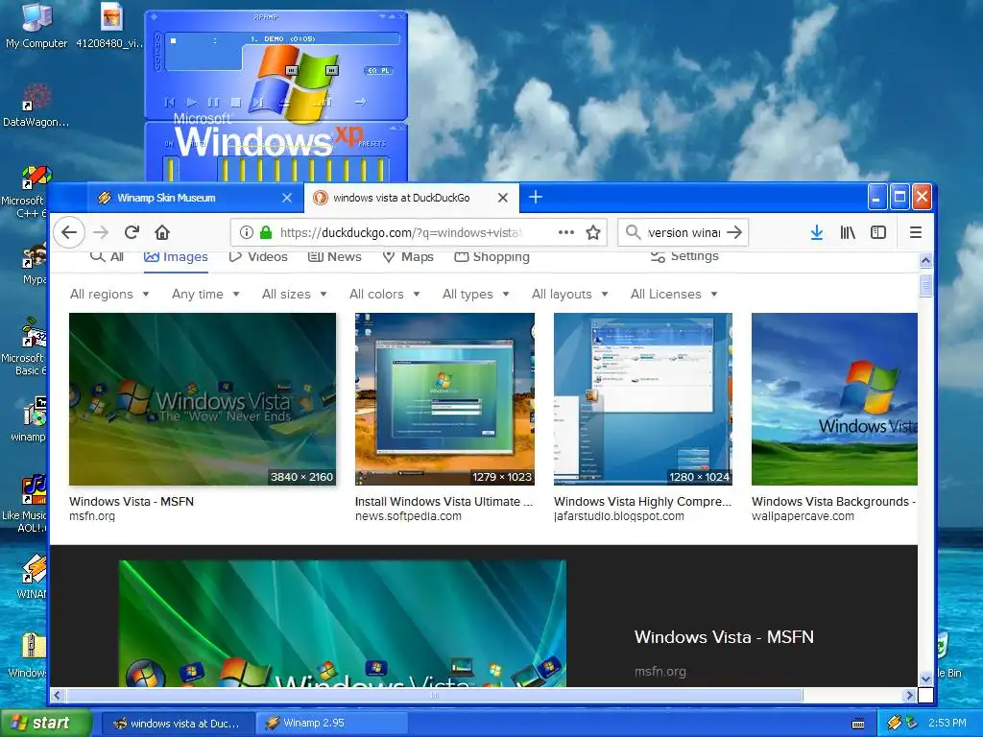This screenshot has height=737, width=983.
Task: Open Windows Vista Highly Compressed thumbnail
Action: [x=642, y=399]
